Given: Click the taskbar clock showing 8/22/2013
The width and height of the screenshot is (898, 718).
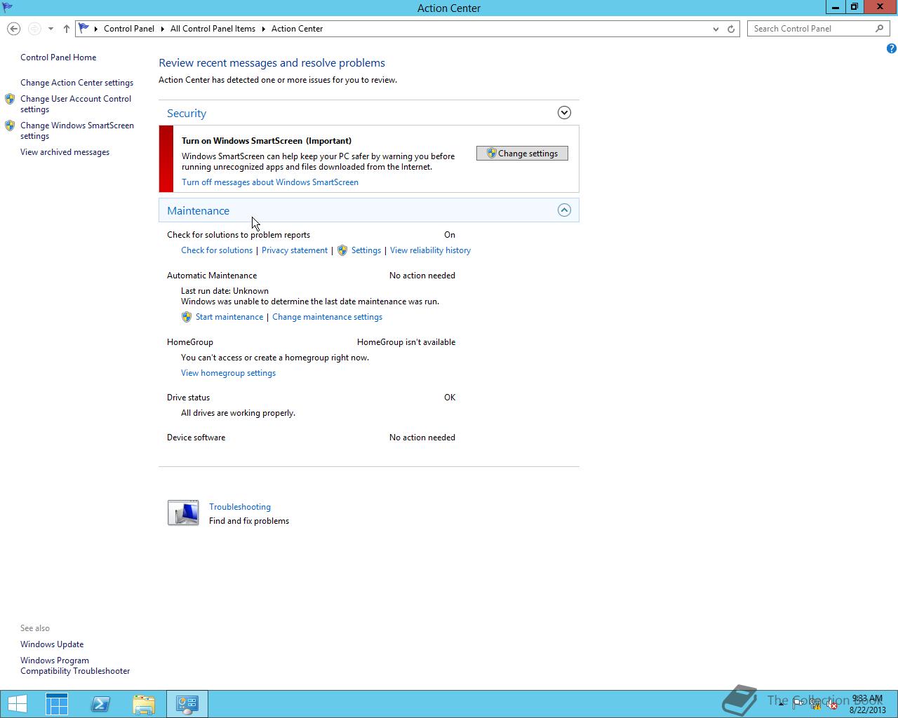Looking at the screenshot, I should pos(867,704).
